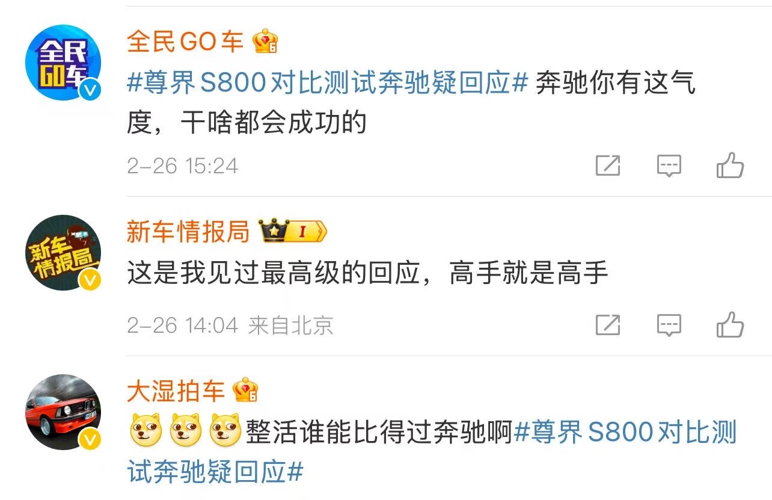Like the 全民GO车 post with thumbs-up
Image resolution: width=772 pixels, height=500 pixels.
pyautogui.click(x=730, y=165)
